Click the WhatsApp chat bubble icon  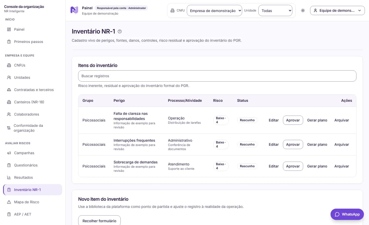tap(337, 214)
